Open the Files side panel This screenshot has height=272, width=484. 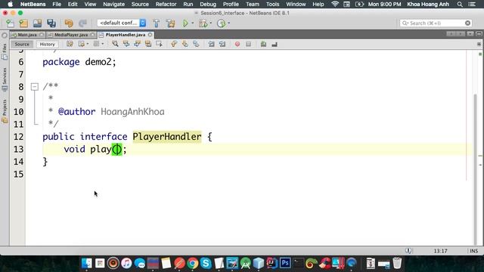click(5, 51)
